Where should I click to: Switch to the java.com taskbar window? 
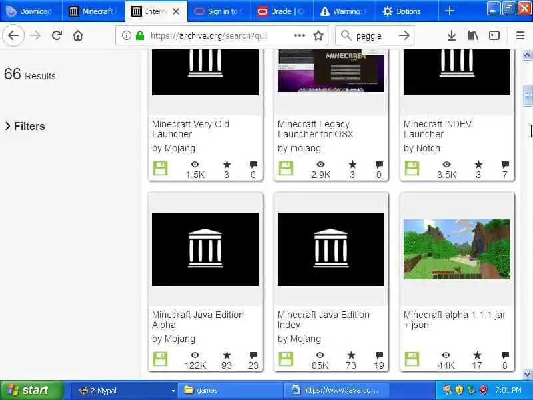point(336,391)
